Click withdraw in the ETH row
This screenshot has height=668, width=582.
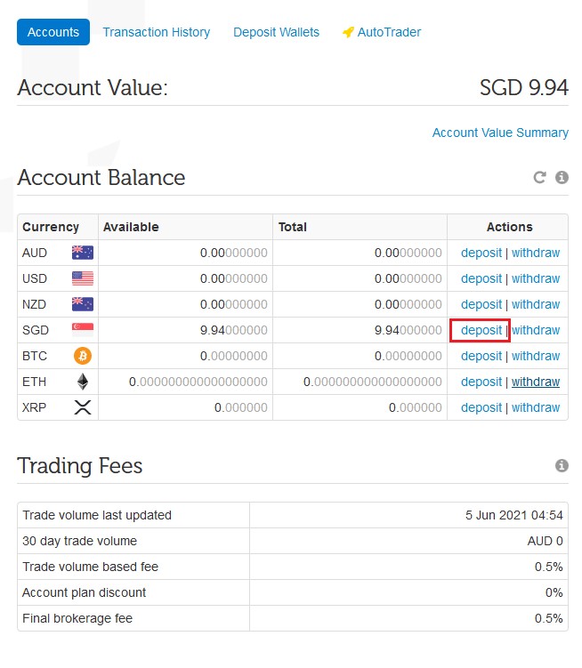(536, 382)
